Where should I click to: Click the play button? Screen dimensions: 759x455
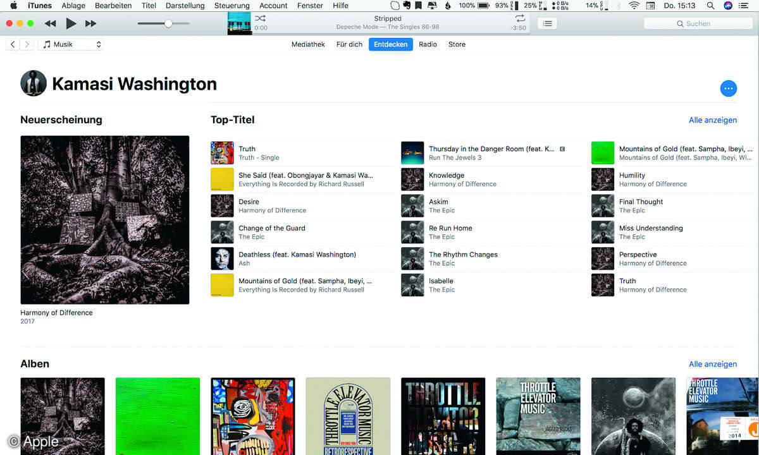point(71,23)
